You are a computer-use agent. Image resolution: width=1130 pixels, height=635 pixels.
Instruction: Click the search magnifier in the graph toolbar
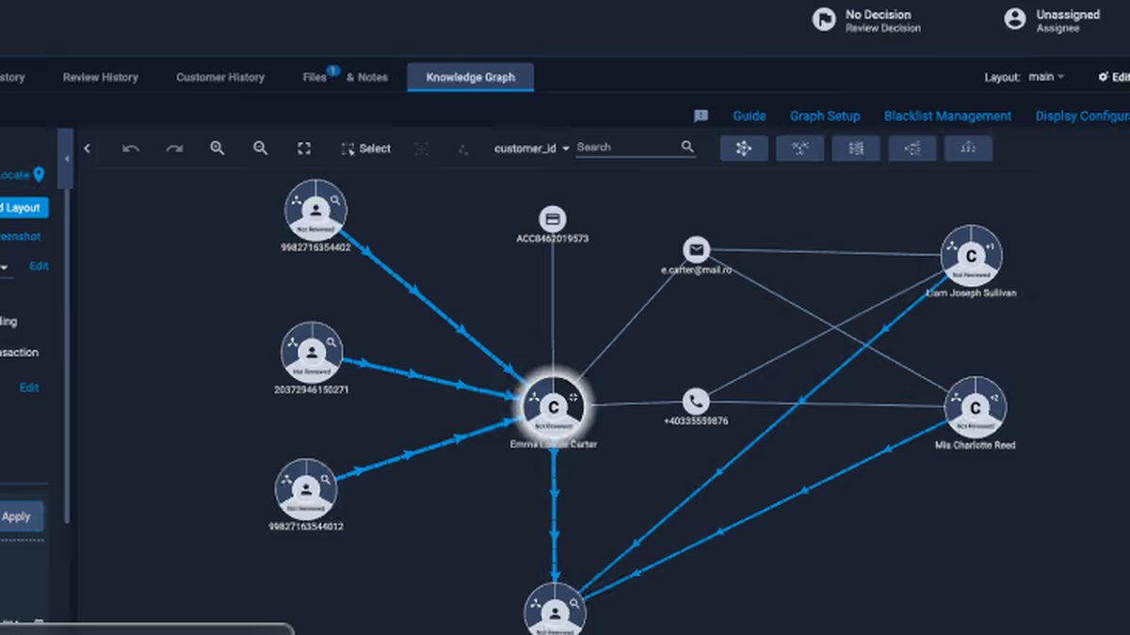click(687, 147)
